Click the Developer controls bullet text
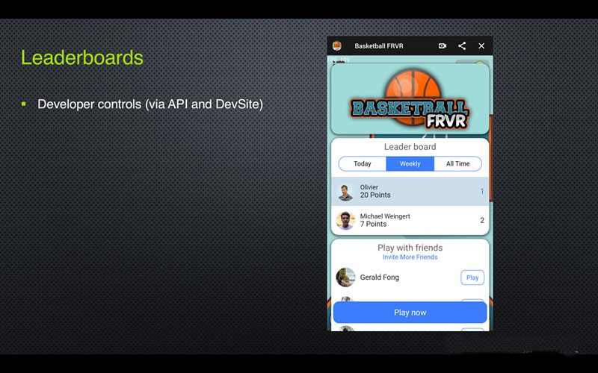The height and width of the screenshot is (373, 598). coord(150,104)
